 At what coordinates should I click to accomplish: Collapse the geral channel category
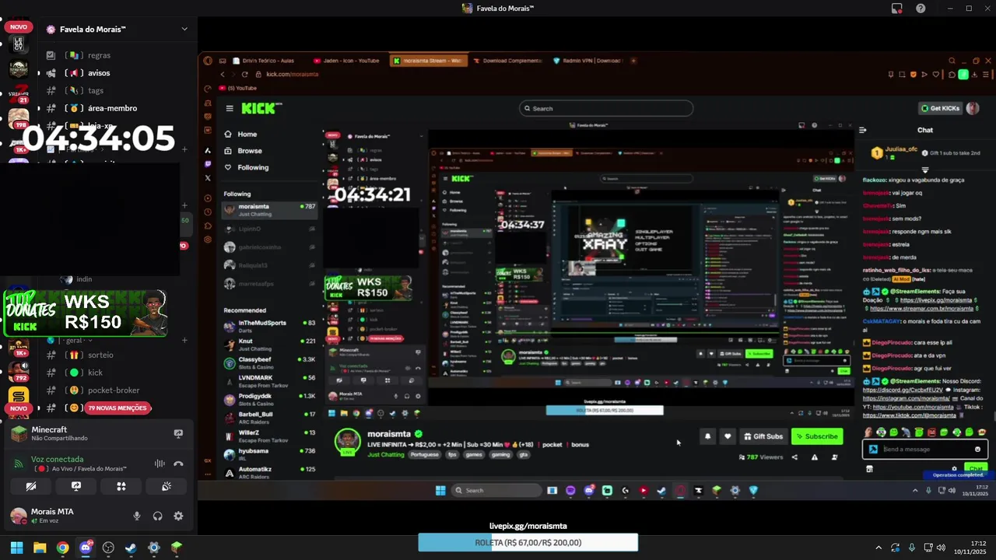(x=78, y=340)
